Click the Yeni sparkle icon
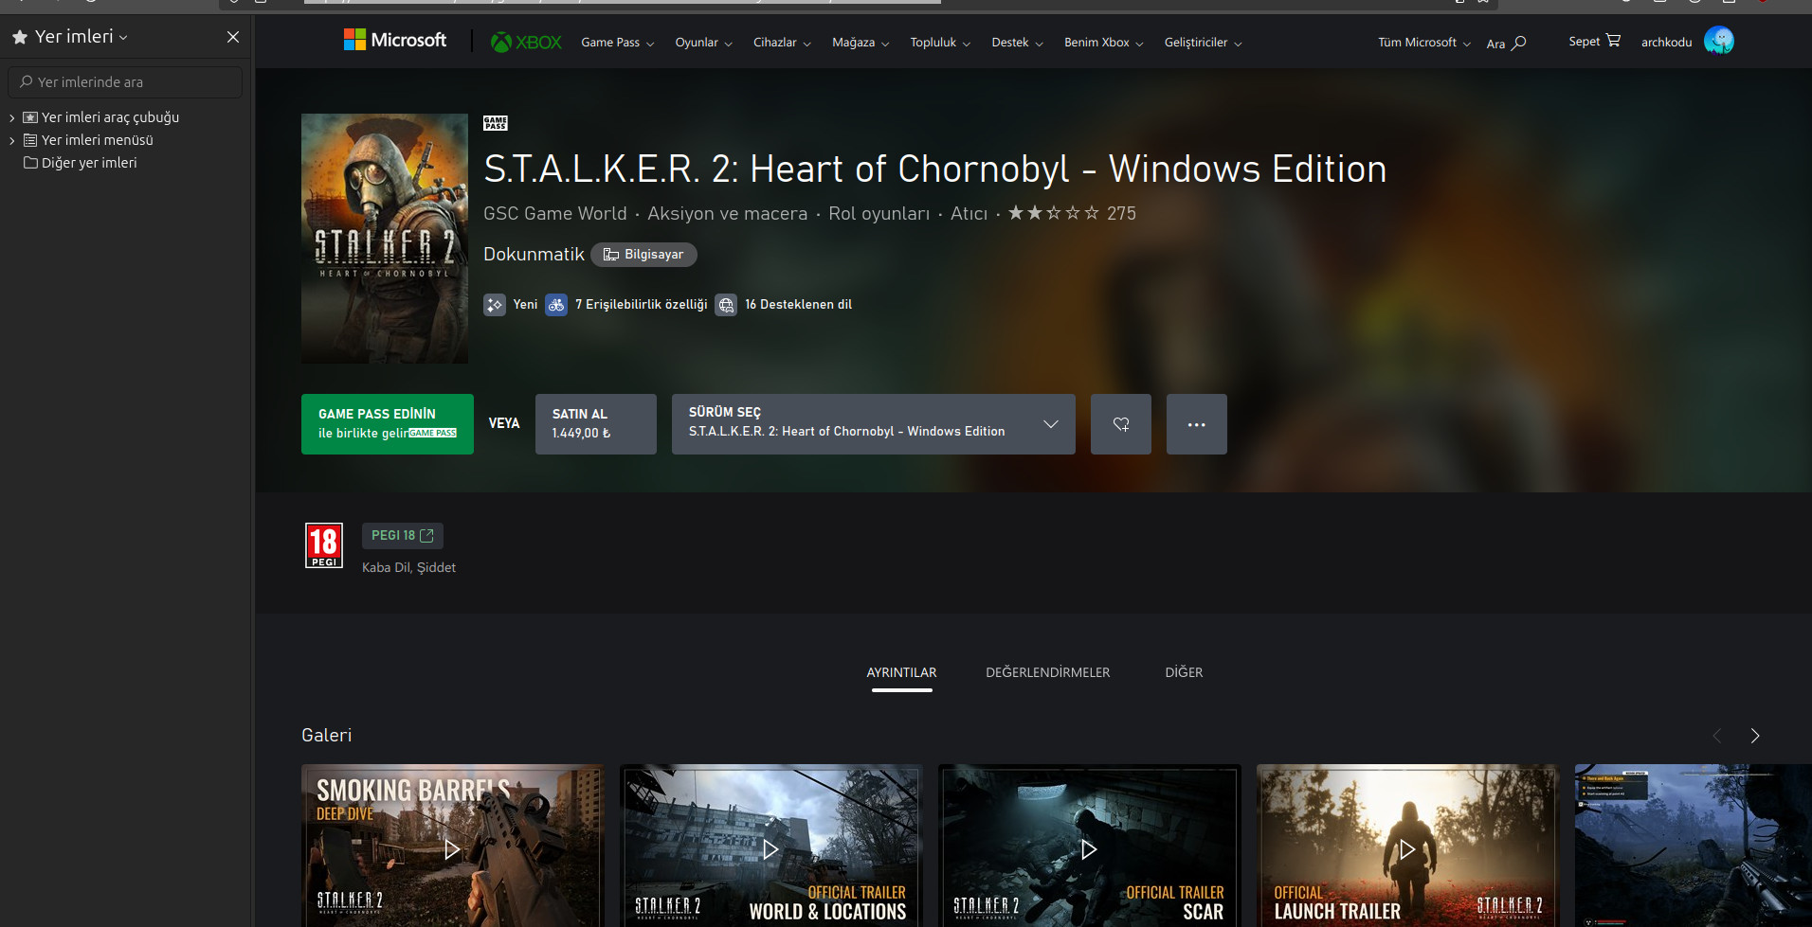Image resolution: width=1812 pixels, height=927 pixels. point(495,305)
